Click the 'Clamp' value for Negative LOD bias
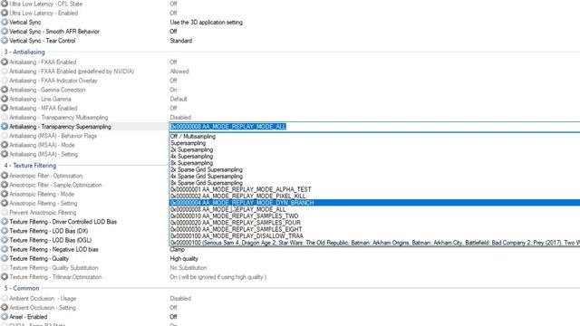This screenshot has width=580, height=326. [178, 250]
